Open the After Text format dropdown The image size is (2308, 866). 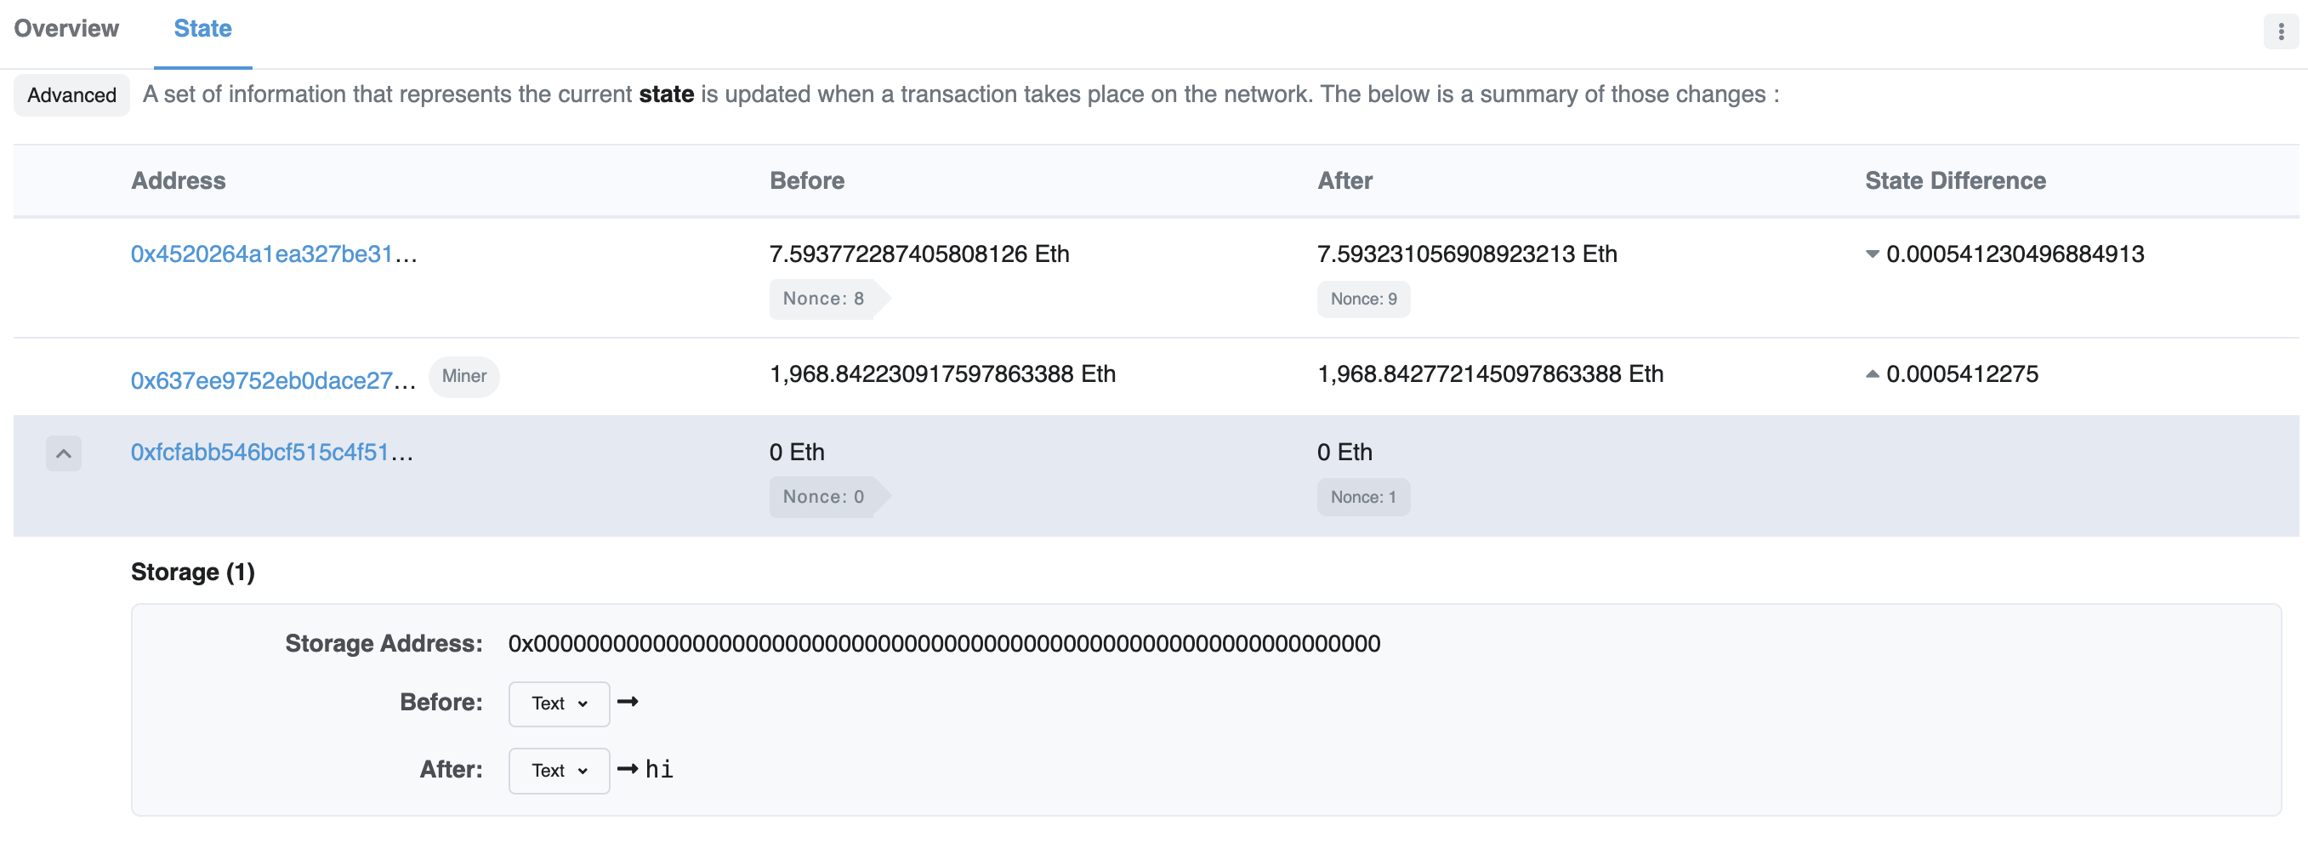click(559, 771)
